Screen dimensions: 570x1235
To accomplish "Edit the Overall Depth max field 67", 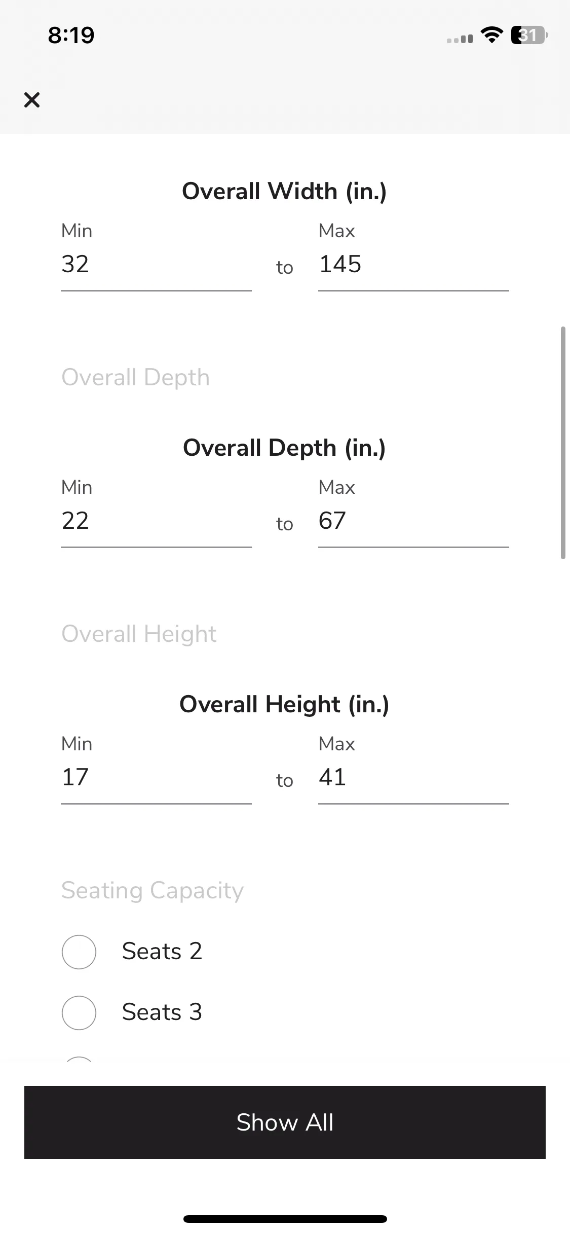I will tap(413, 521).
